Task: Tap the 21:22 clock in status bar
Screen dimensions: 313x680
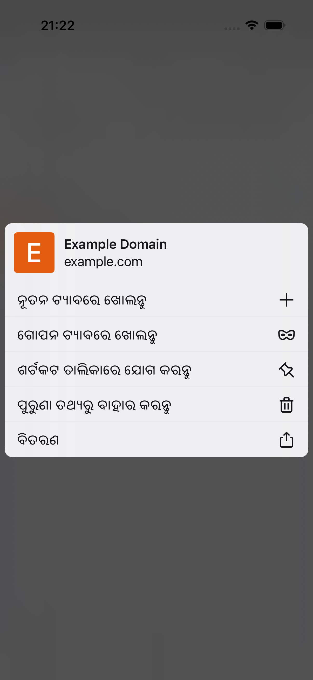Action: click(58, 26)
